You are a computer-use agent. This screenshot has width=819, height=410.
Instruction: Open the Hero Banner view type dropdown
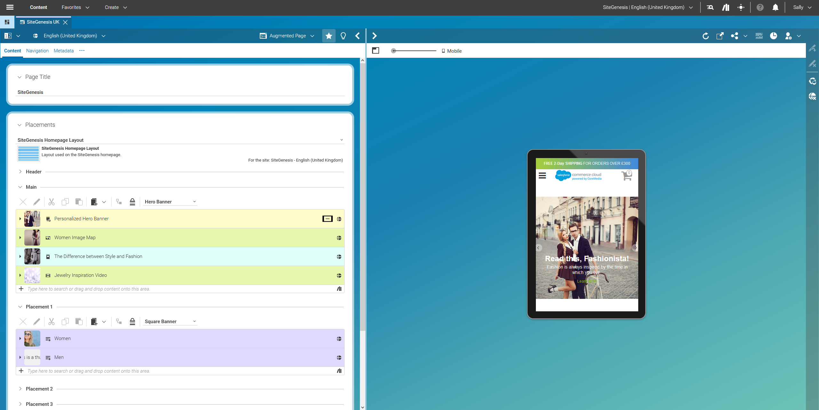coord(170,201)
